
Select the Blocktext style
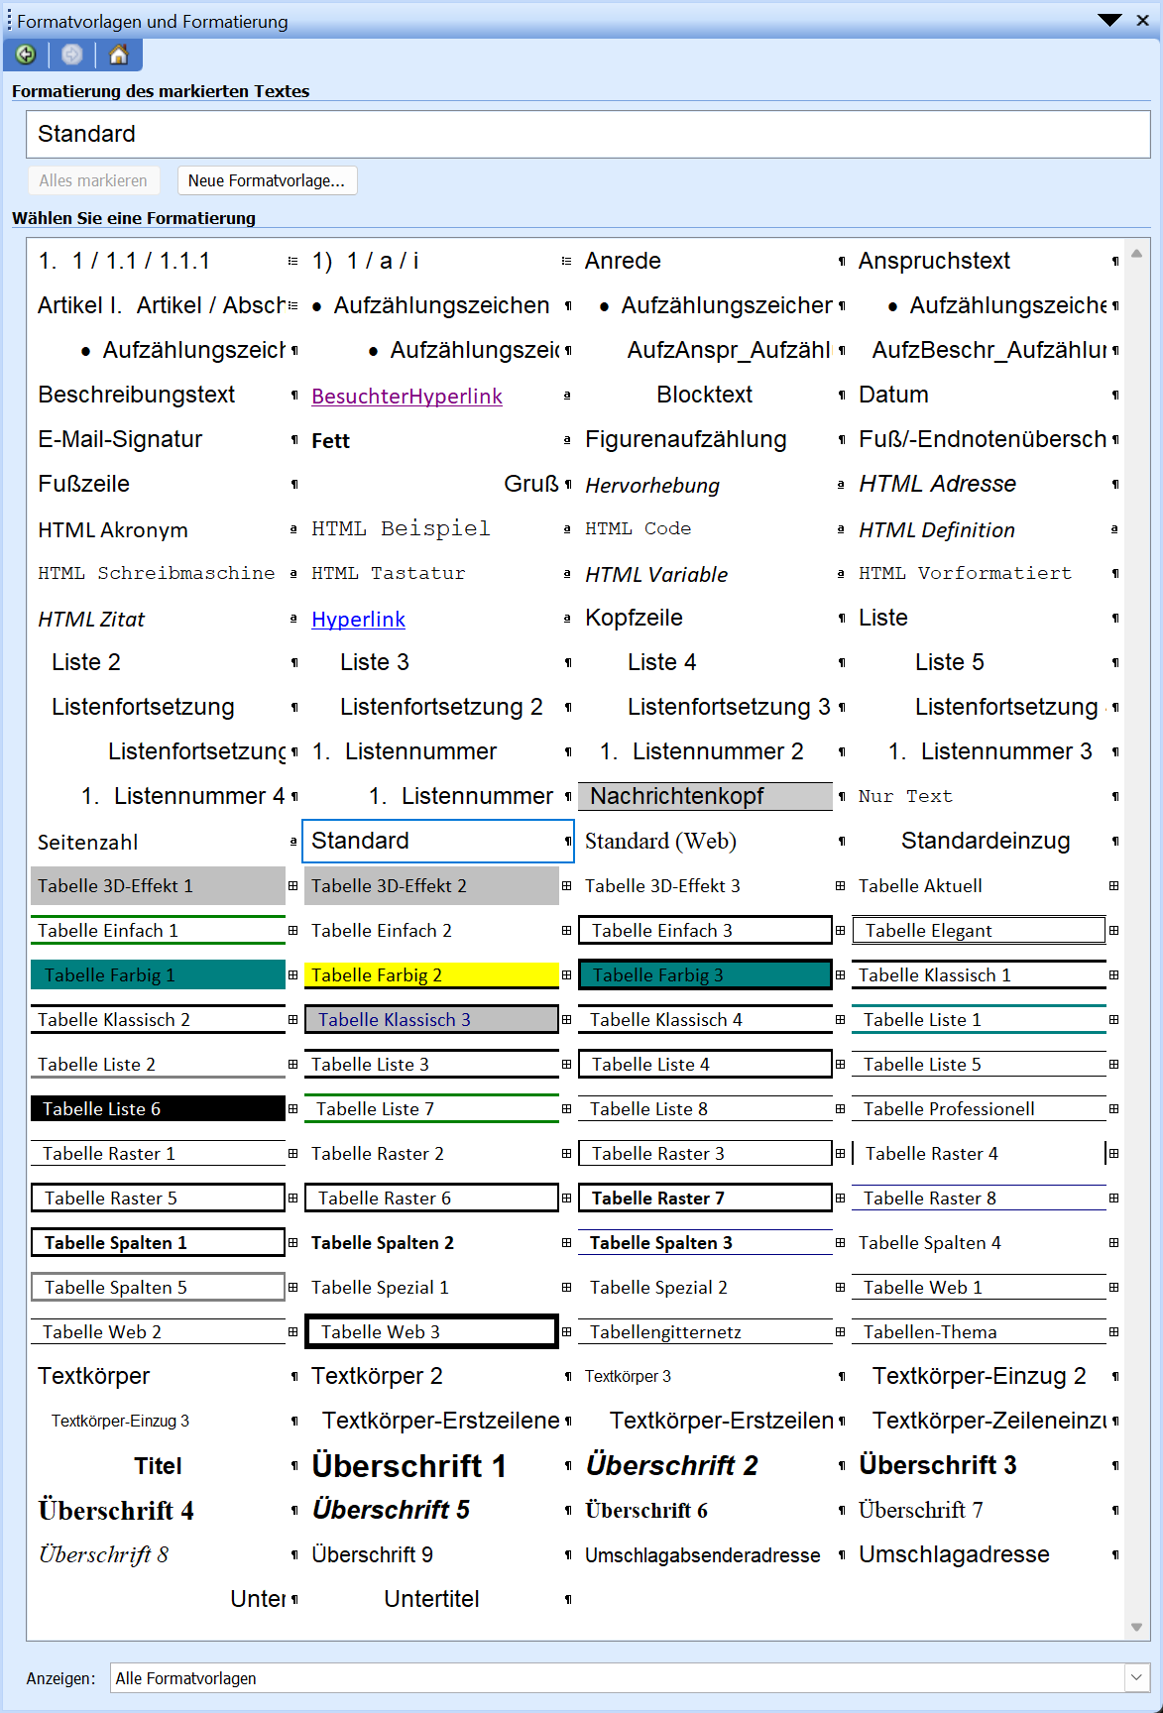pos(704,395)
